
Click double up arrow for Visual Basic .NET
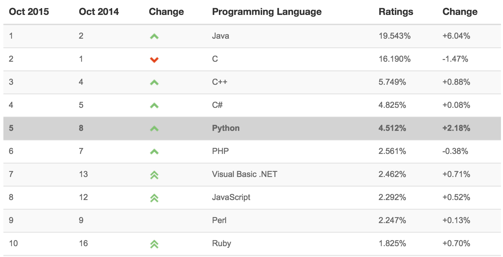[x=154, y=175]
